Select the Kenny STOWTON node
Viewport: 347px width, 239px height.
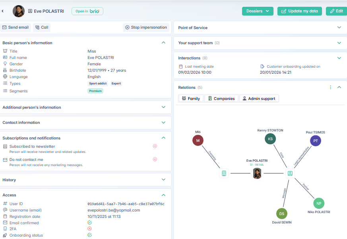point(270,139)
